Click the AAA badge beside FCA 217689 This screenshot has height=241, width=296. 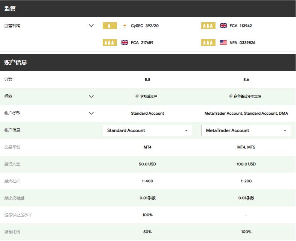click(x=109, y=43)
